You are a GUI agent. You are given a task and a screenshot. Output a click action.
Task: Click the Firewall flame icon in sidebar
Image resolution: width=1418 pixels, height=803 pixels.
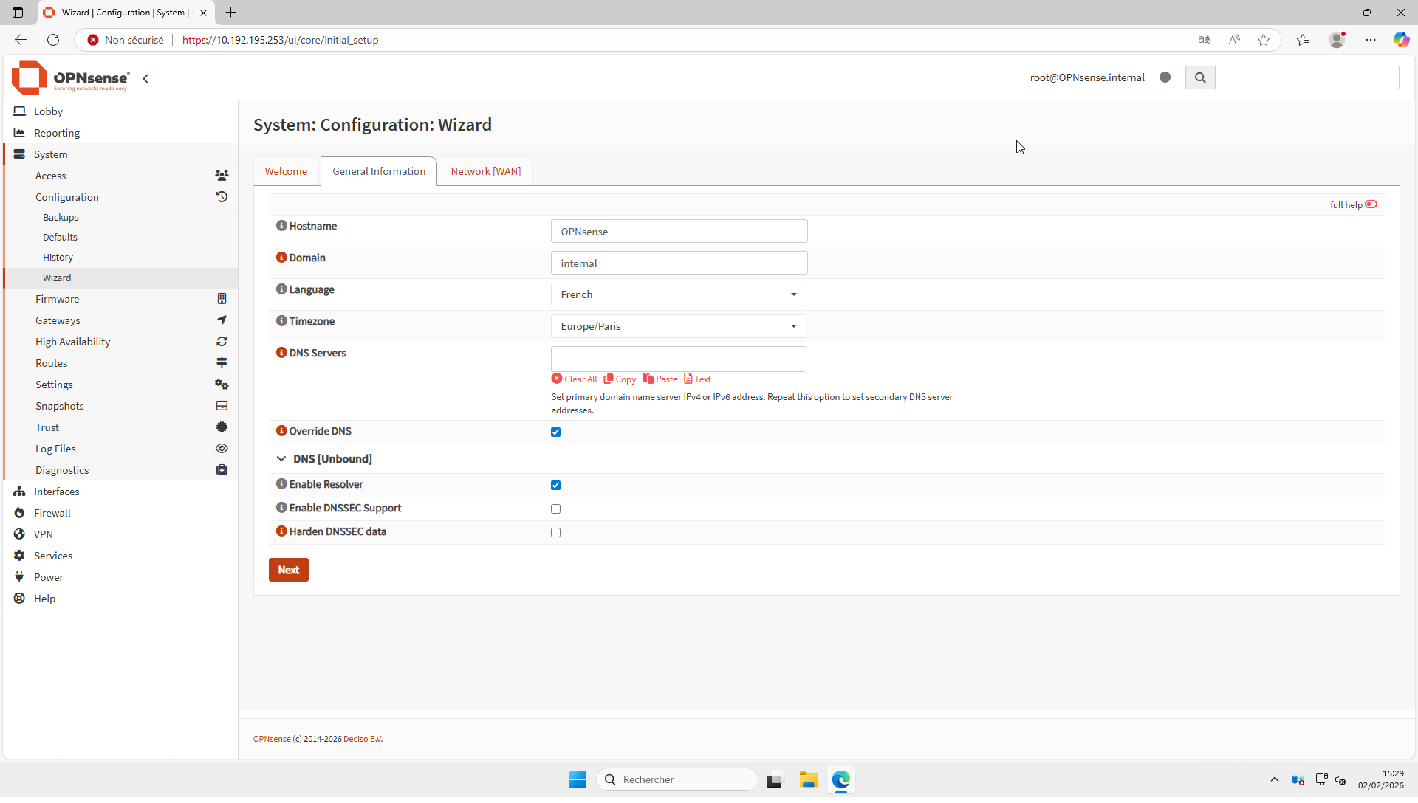[19, 513]
